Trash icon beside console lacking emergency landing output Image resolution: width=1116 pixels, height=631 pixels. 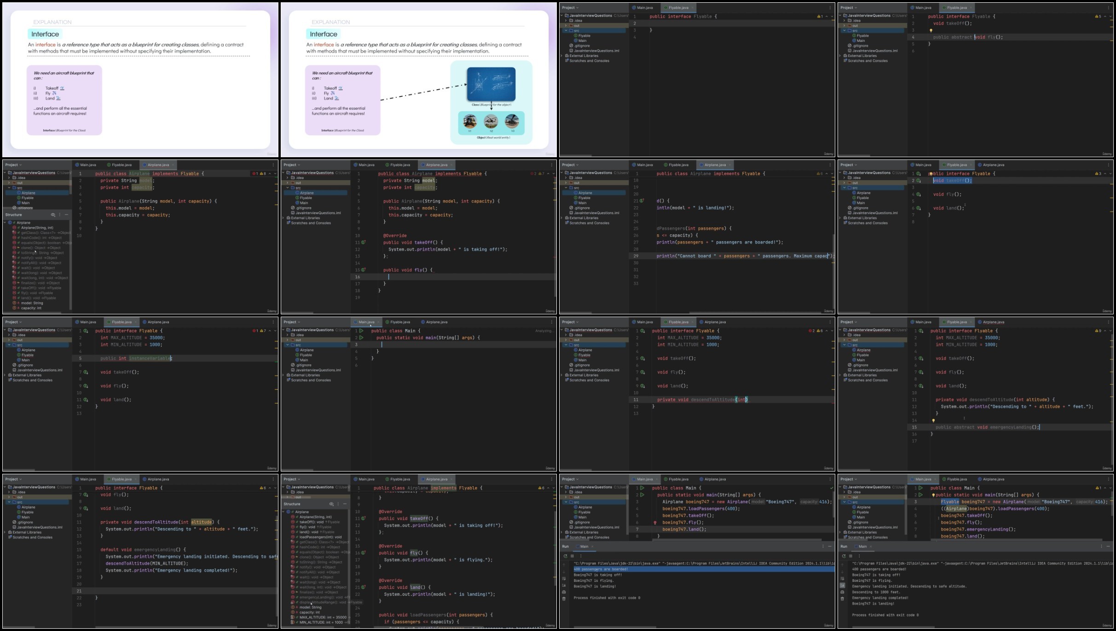[564, 598]
